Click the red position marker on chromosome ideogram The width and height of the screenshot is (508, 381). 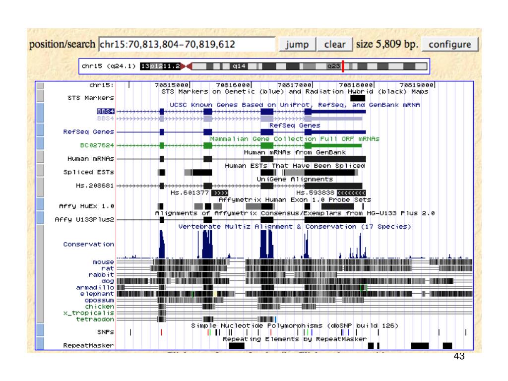click(x=343, y=65)
